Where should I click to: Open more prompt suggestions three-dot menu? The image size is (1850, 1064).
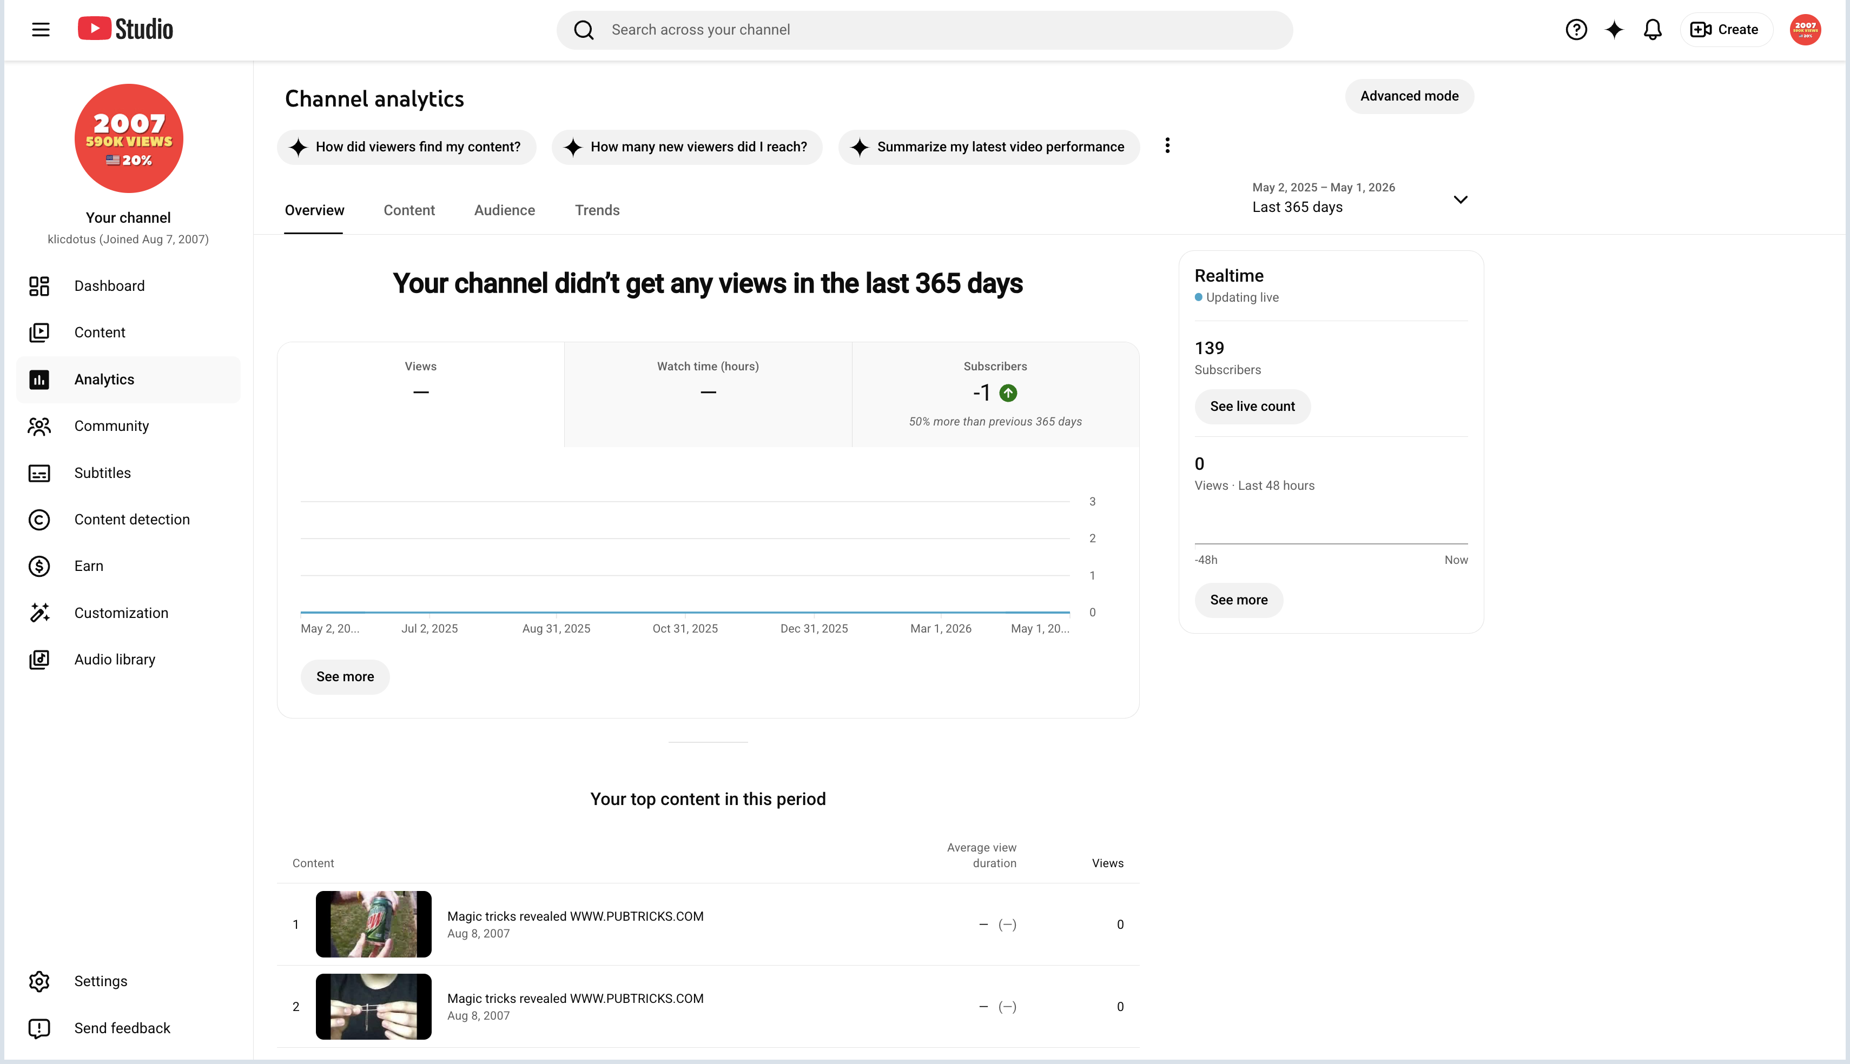(1167, 145)
